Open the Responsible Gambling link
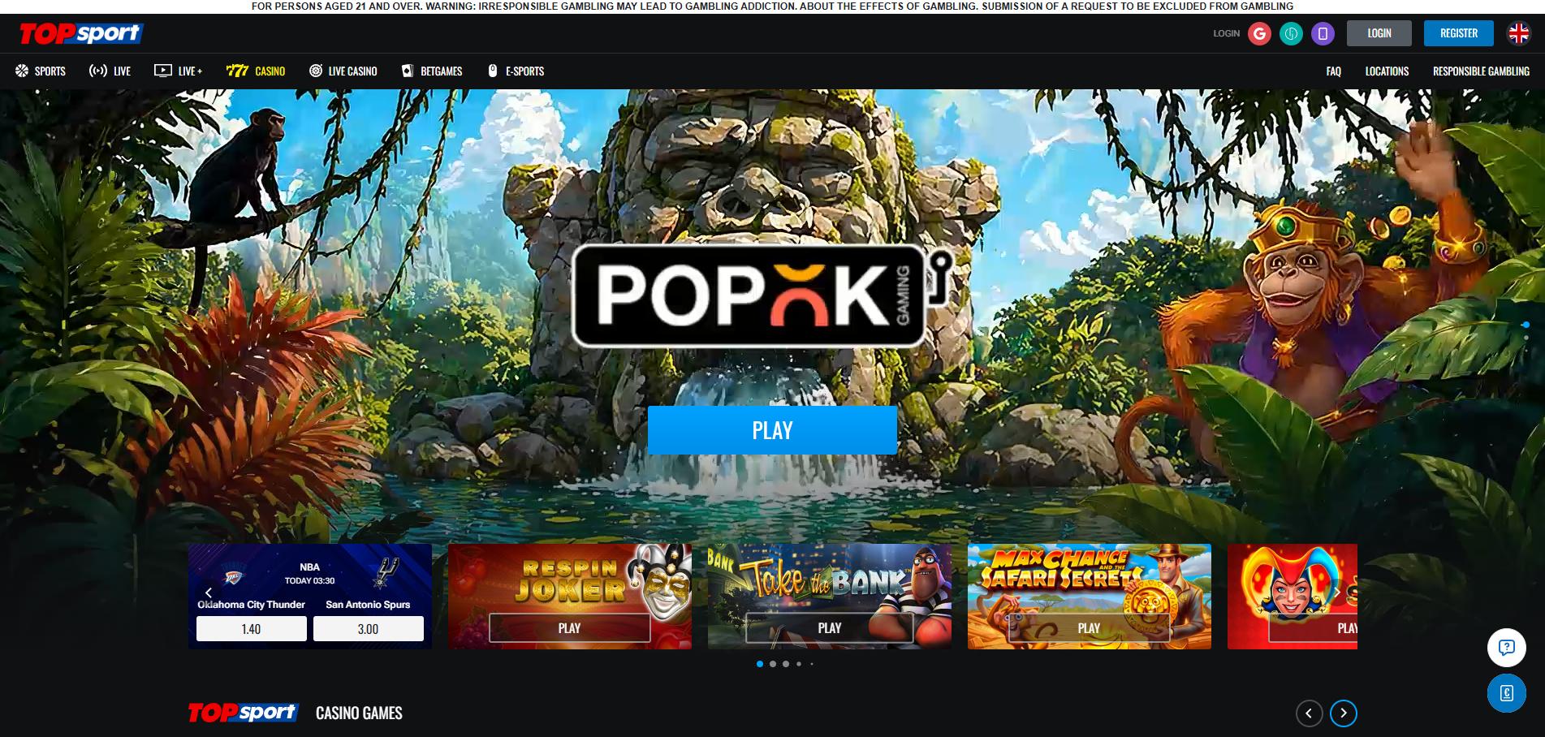Screen dimensions: 1545x737 1481,71
